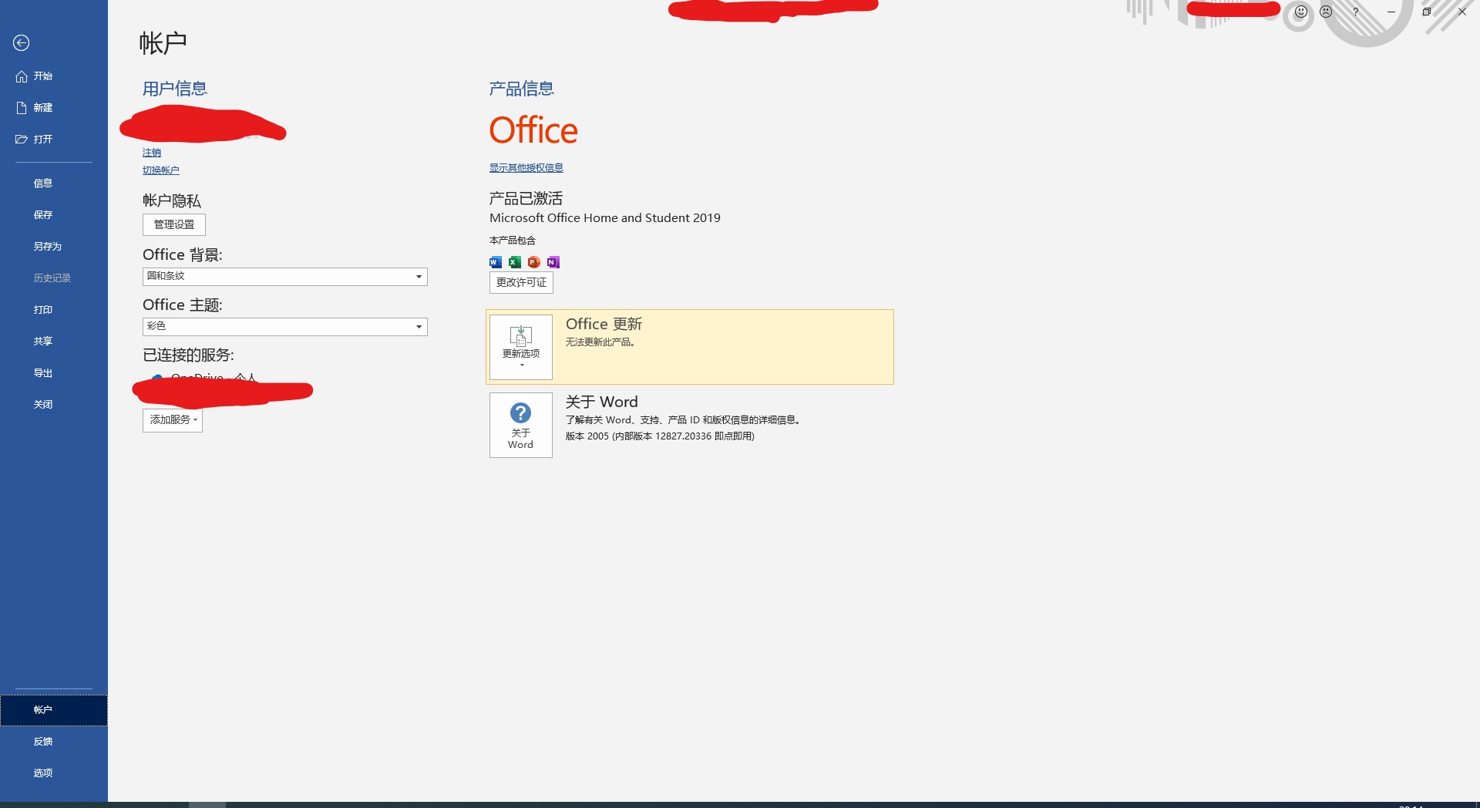
Task: Click the smiley face feedback icon
Action: pyautogui.click(x=1301, y=12)
